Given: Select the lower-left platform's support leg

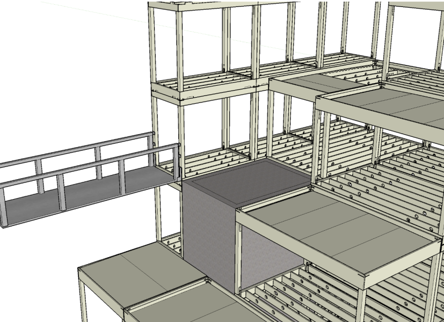Looking at the screenshot, I should coord(84,301).
